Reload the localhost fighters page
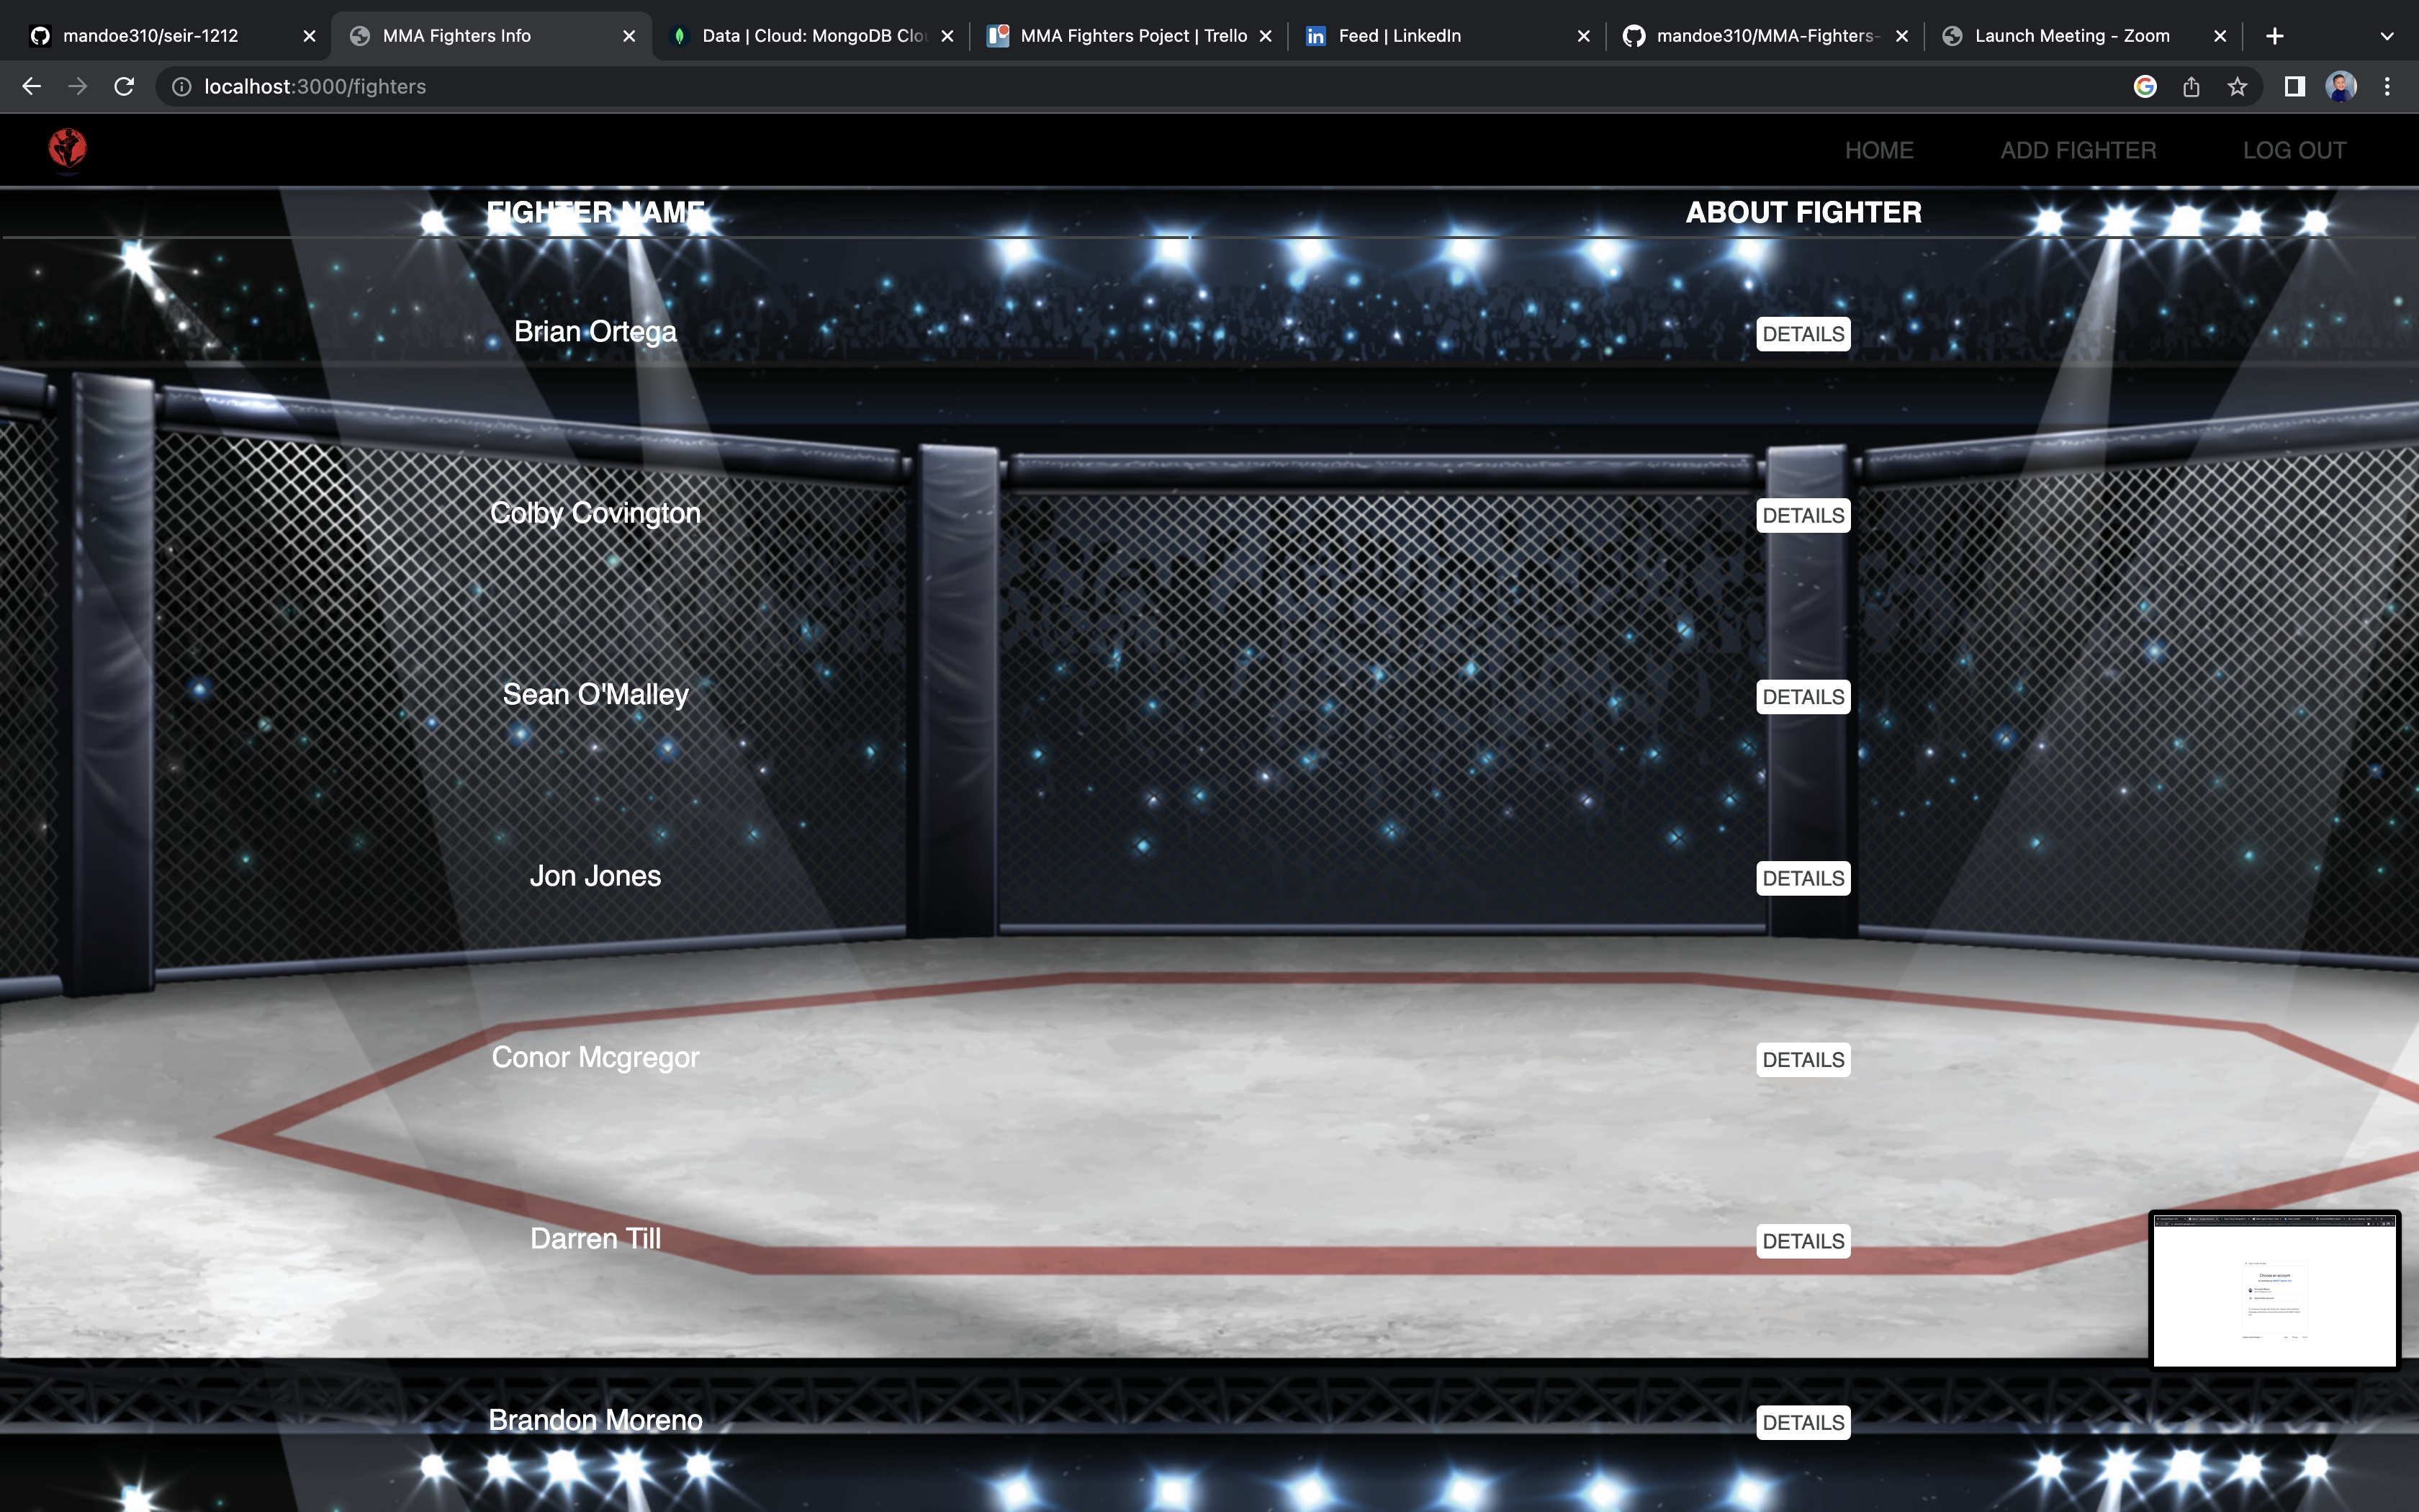Viewport: 2419px width, 1512px height. pos(124,87)
